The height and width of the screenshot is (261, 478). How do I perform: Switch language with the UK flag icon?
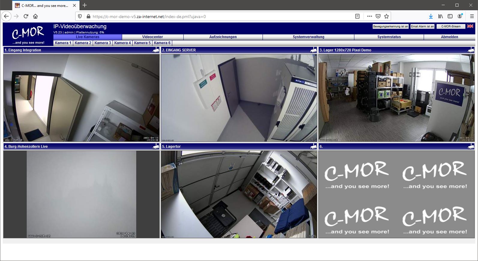(470, 26)
